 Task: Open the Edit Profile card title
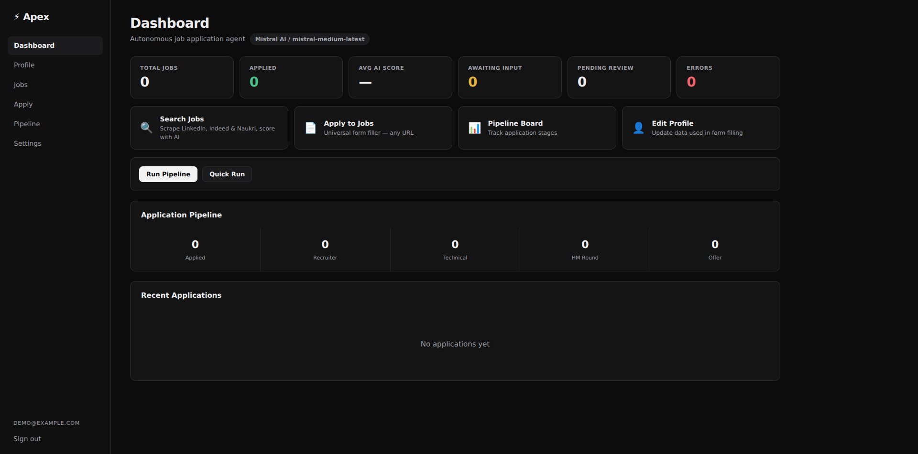tap(672, 123)
